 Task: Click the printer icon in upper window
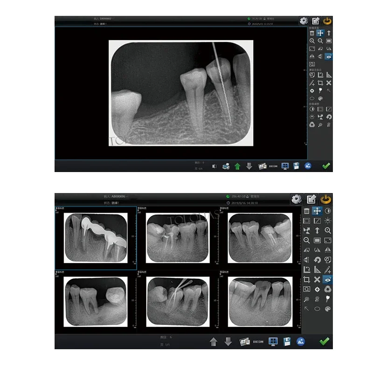(x=226, y=166)
